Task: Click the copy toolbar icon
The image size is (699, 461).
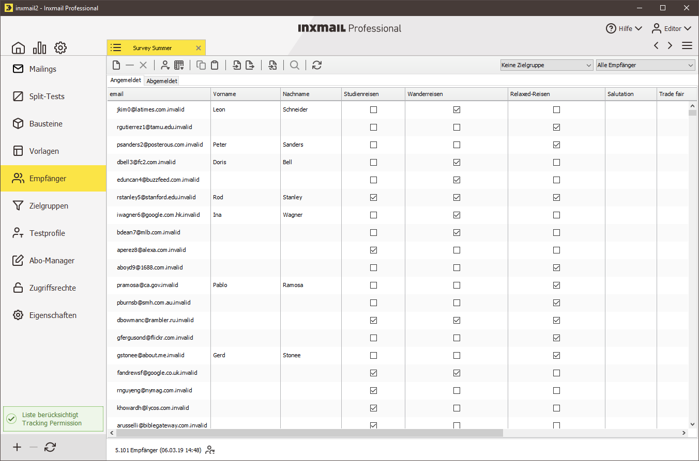Action: (201, 65)
